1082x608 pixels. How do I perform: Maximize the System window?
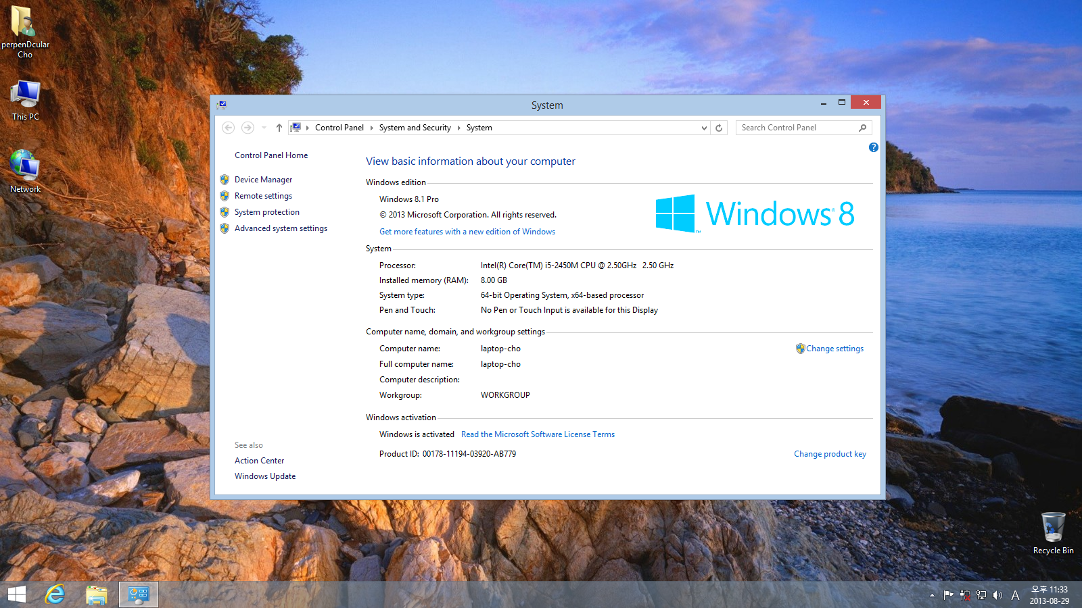click(x=841, y=103)
